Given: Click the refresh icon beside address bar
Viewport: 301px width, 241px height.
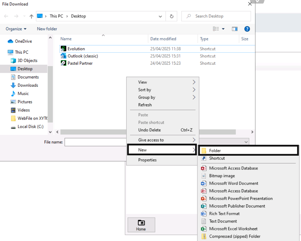Looking at the screenshot, I should click(x=171, y=16).
